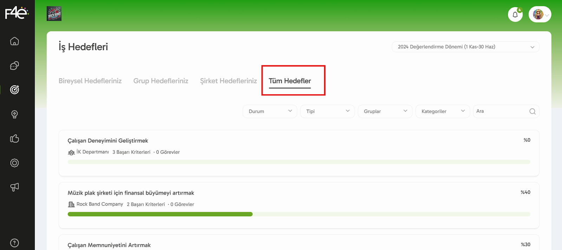The image size is (562, 250).
Task: Open the chat bubbles sidebar icon
Action: (14, 66)
